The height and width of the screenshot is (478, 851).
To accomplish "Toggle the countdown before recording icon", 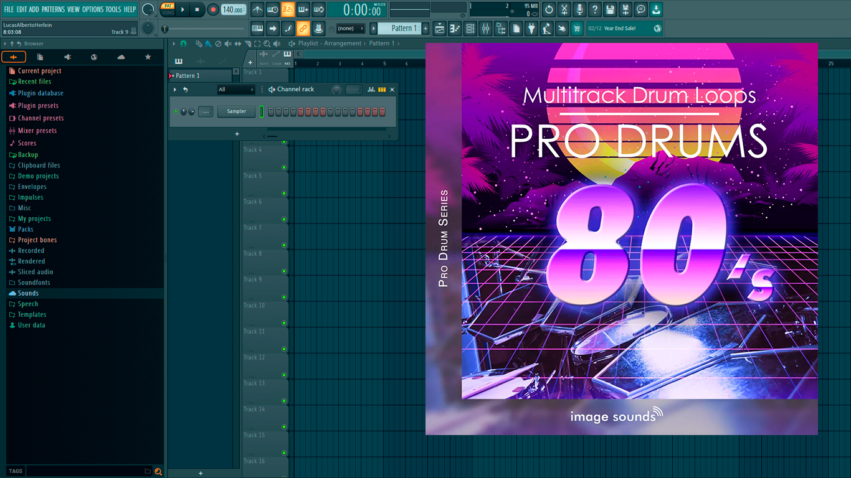I will [x=288, y=9].
